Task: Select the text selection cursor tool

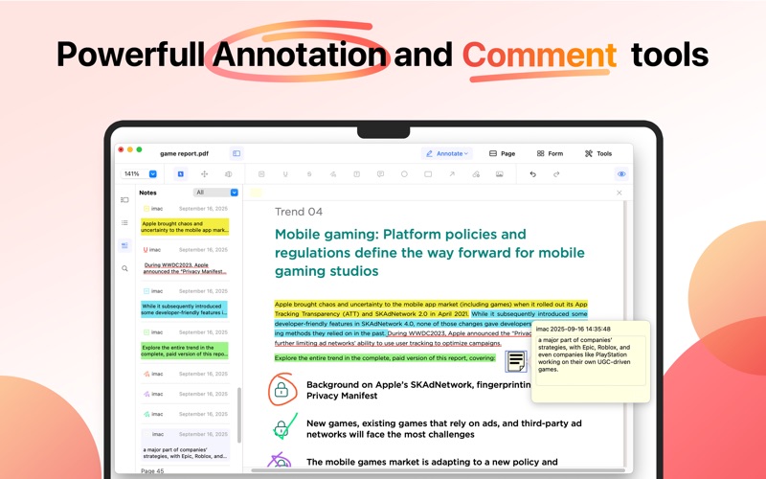Action: coord(181,174)
